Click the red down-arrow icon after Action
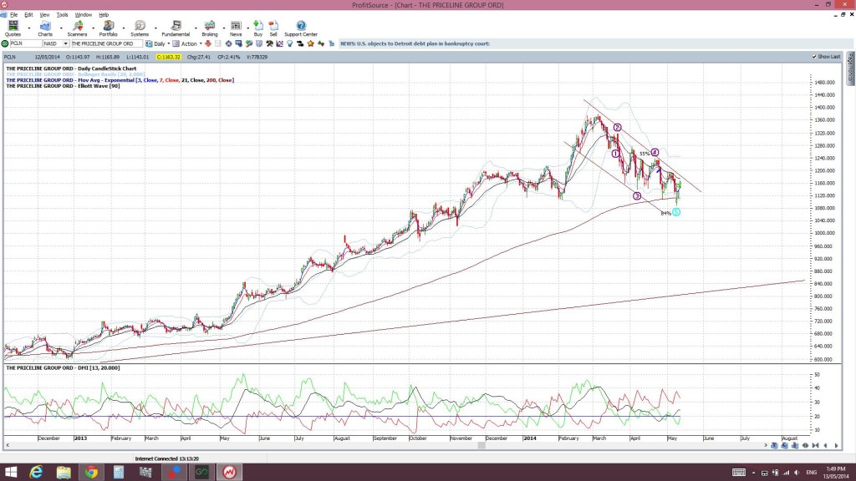Screen dimensions: 856x481 coord(208,43)
